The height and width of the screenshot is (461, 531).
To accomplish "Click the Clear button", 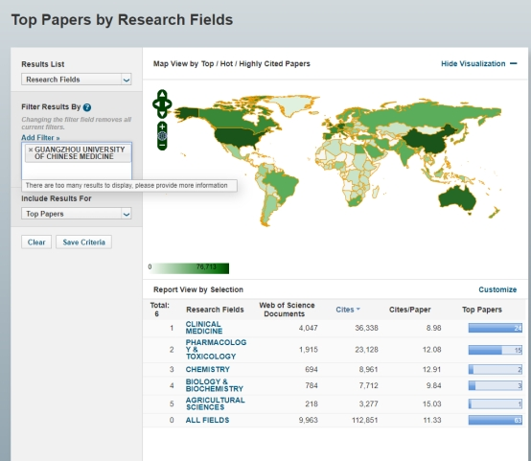I will 36,242.
